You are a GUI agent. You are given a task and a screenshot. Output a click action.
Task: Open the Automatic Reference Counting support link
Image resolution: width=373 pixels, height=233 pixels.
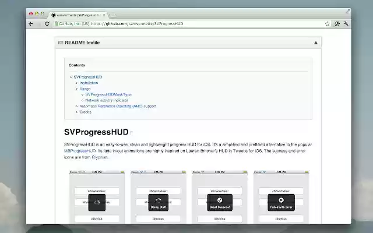pos(118,106)
